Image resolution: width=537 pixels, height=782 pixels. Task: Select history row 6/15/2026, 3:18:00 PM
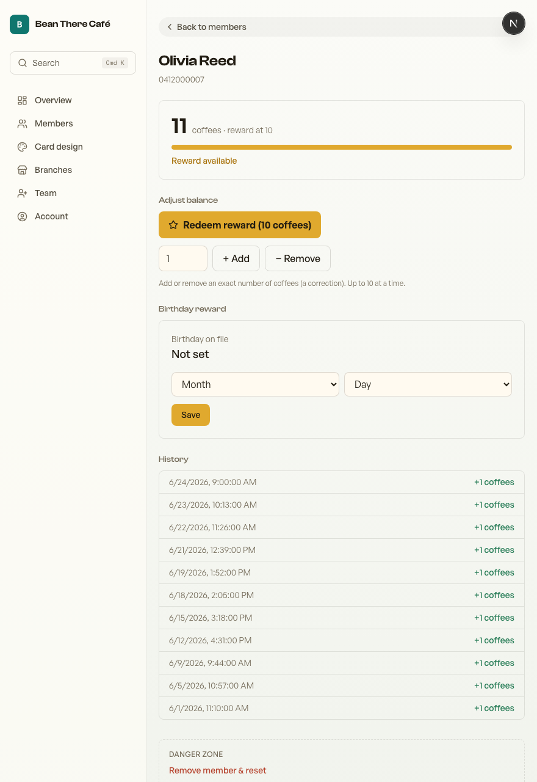(x=342, y=618)
